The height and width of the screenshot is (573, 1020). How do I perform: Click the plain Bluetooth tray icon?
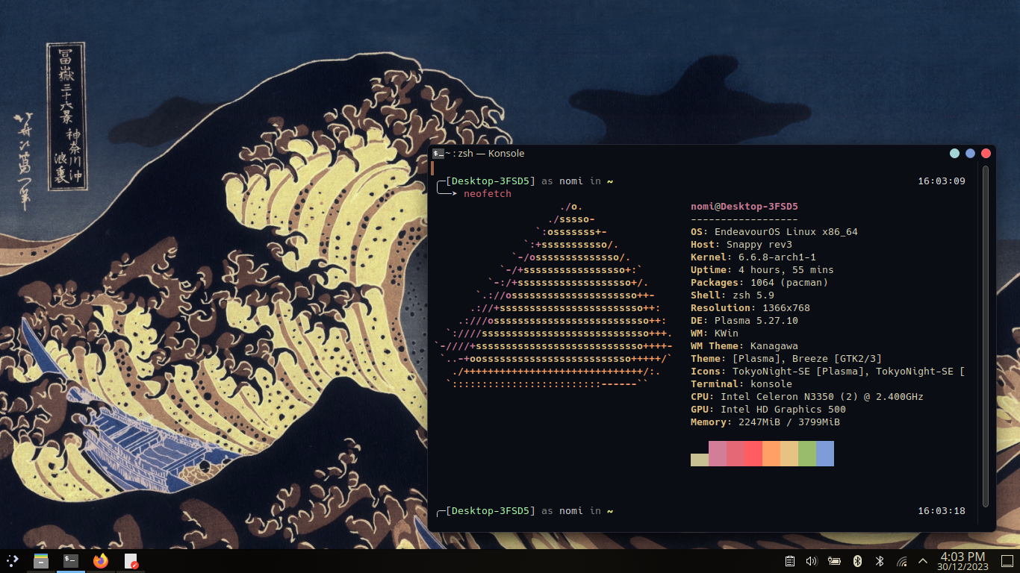(880, 561)
